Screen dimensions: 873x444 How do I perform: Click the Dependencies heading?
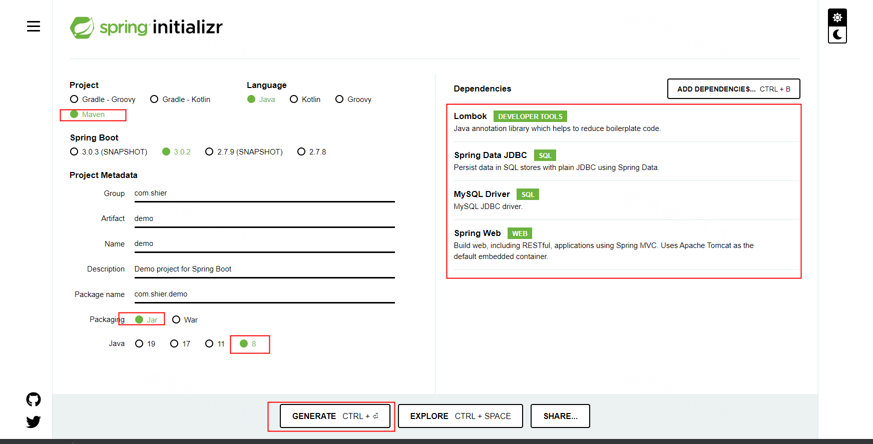(483, 88)
